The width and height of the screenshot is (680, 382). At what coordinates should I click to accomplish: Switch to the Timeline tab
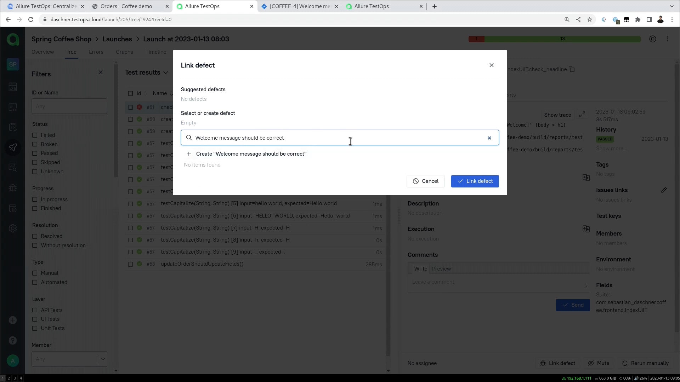pos(155,52)
